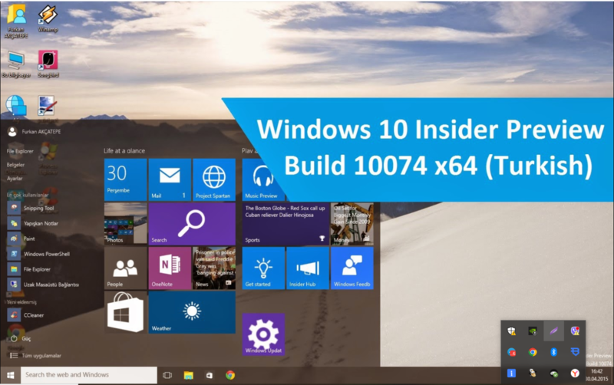Open the Songbird desktop shortcut

tap(48, 64)
